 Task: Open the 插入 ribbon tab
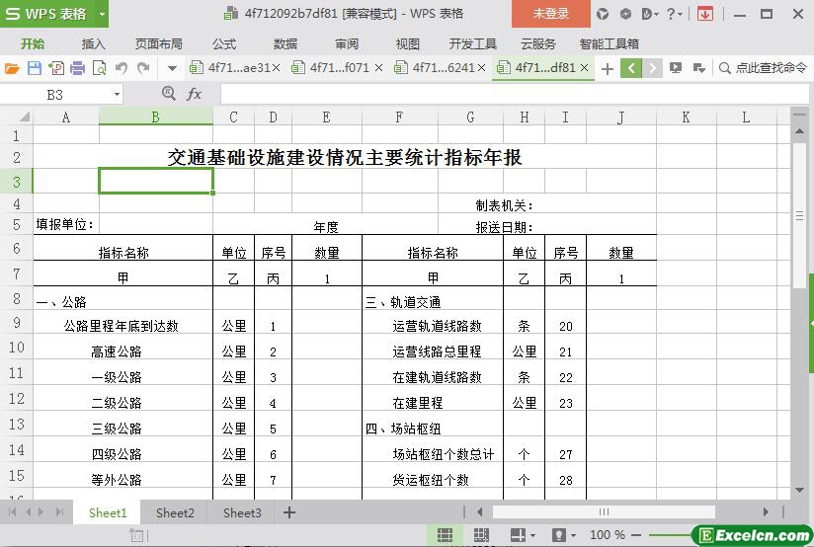pyautogui.click(x=94, y=44)
